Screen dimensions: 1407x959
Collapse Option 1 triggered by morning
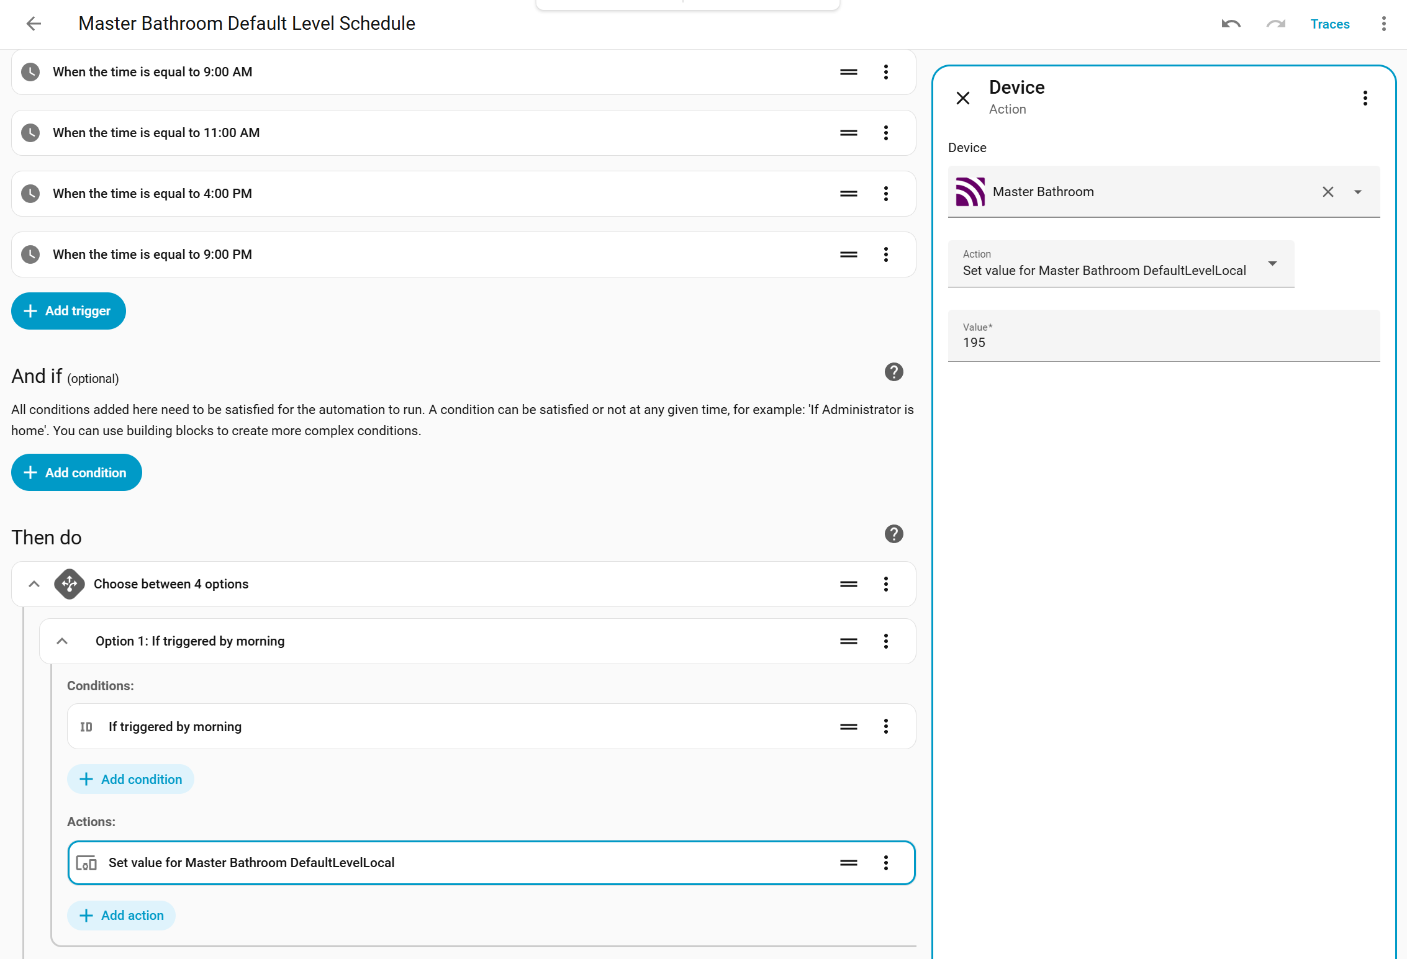point(62,641)
